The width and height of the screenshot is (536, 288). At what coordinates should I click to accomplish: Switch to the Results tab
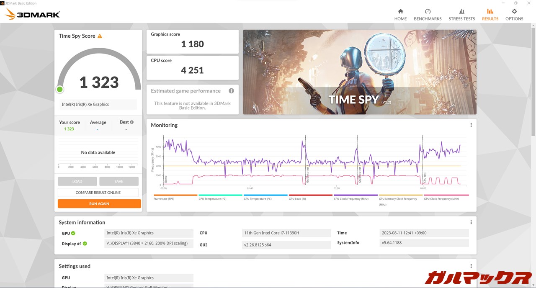(490, 14)
